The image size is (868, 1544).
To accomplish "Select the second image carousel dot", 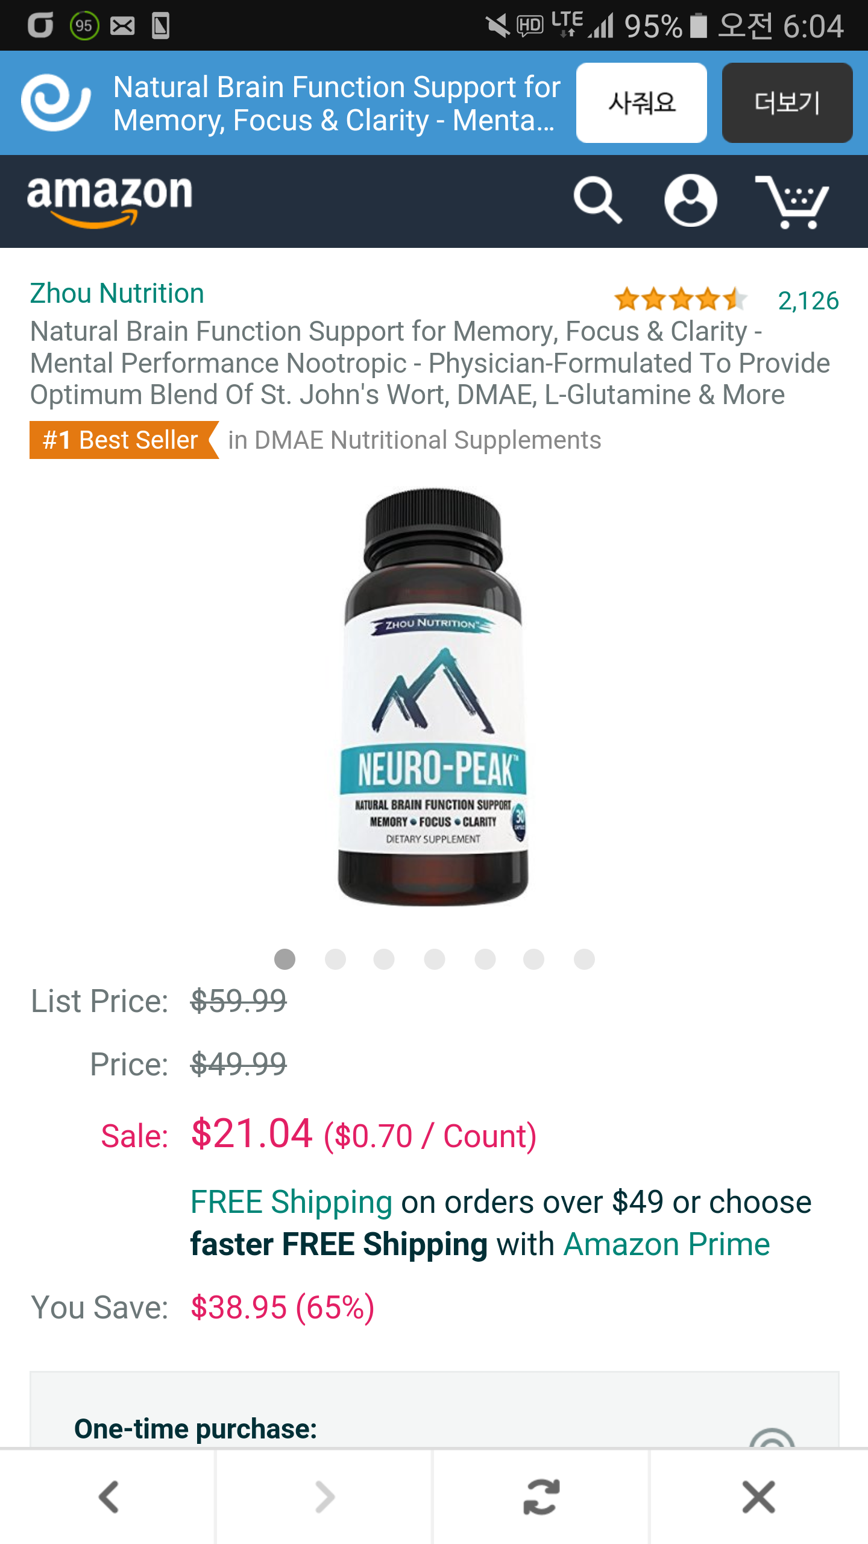I will pyautogui.click(x=335, y=959).
